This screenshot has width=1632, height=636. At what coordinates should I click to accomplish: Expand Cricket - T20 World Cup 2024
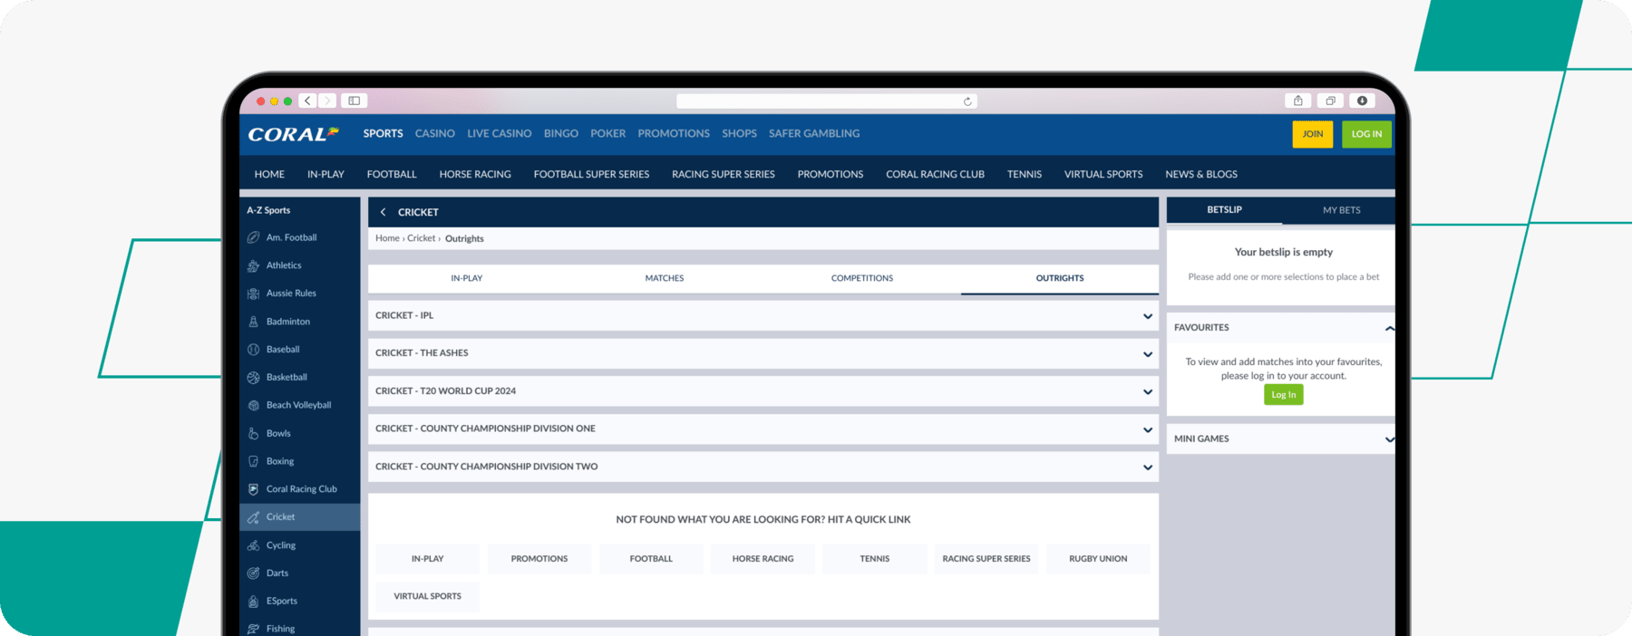(763, 391)
